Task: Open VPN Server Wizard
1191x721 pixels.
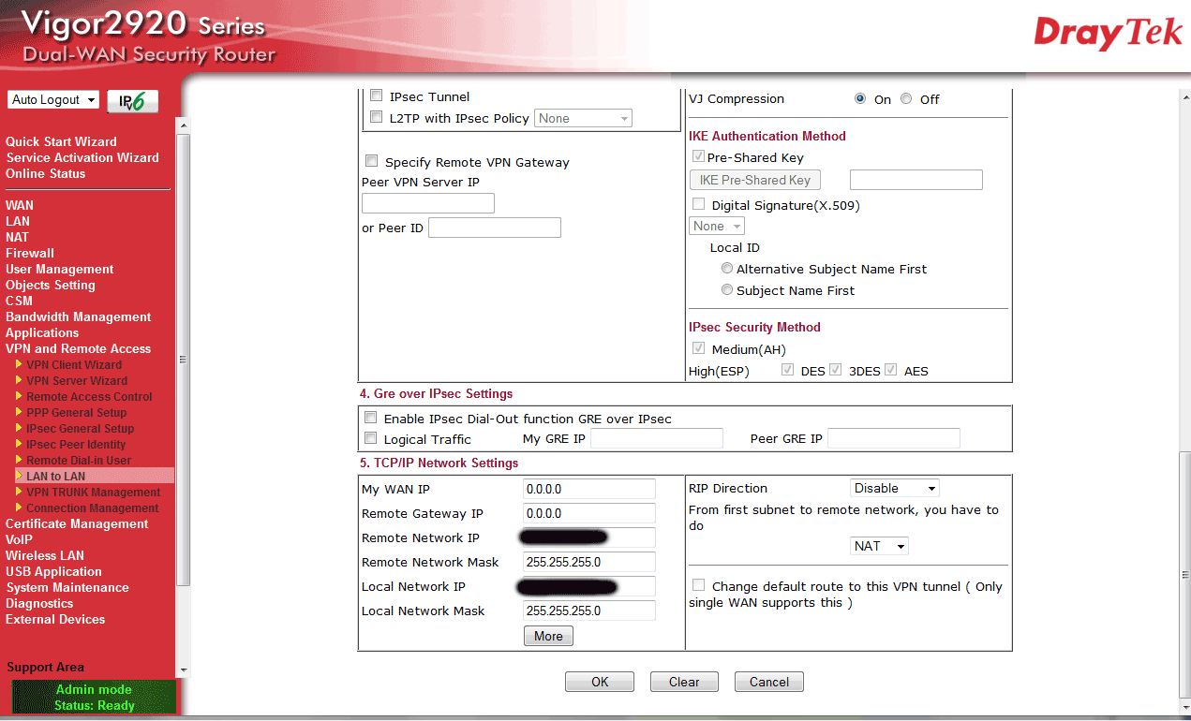Action: [77, 380]
